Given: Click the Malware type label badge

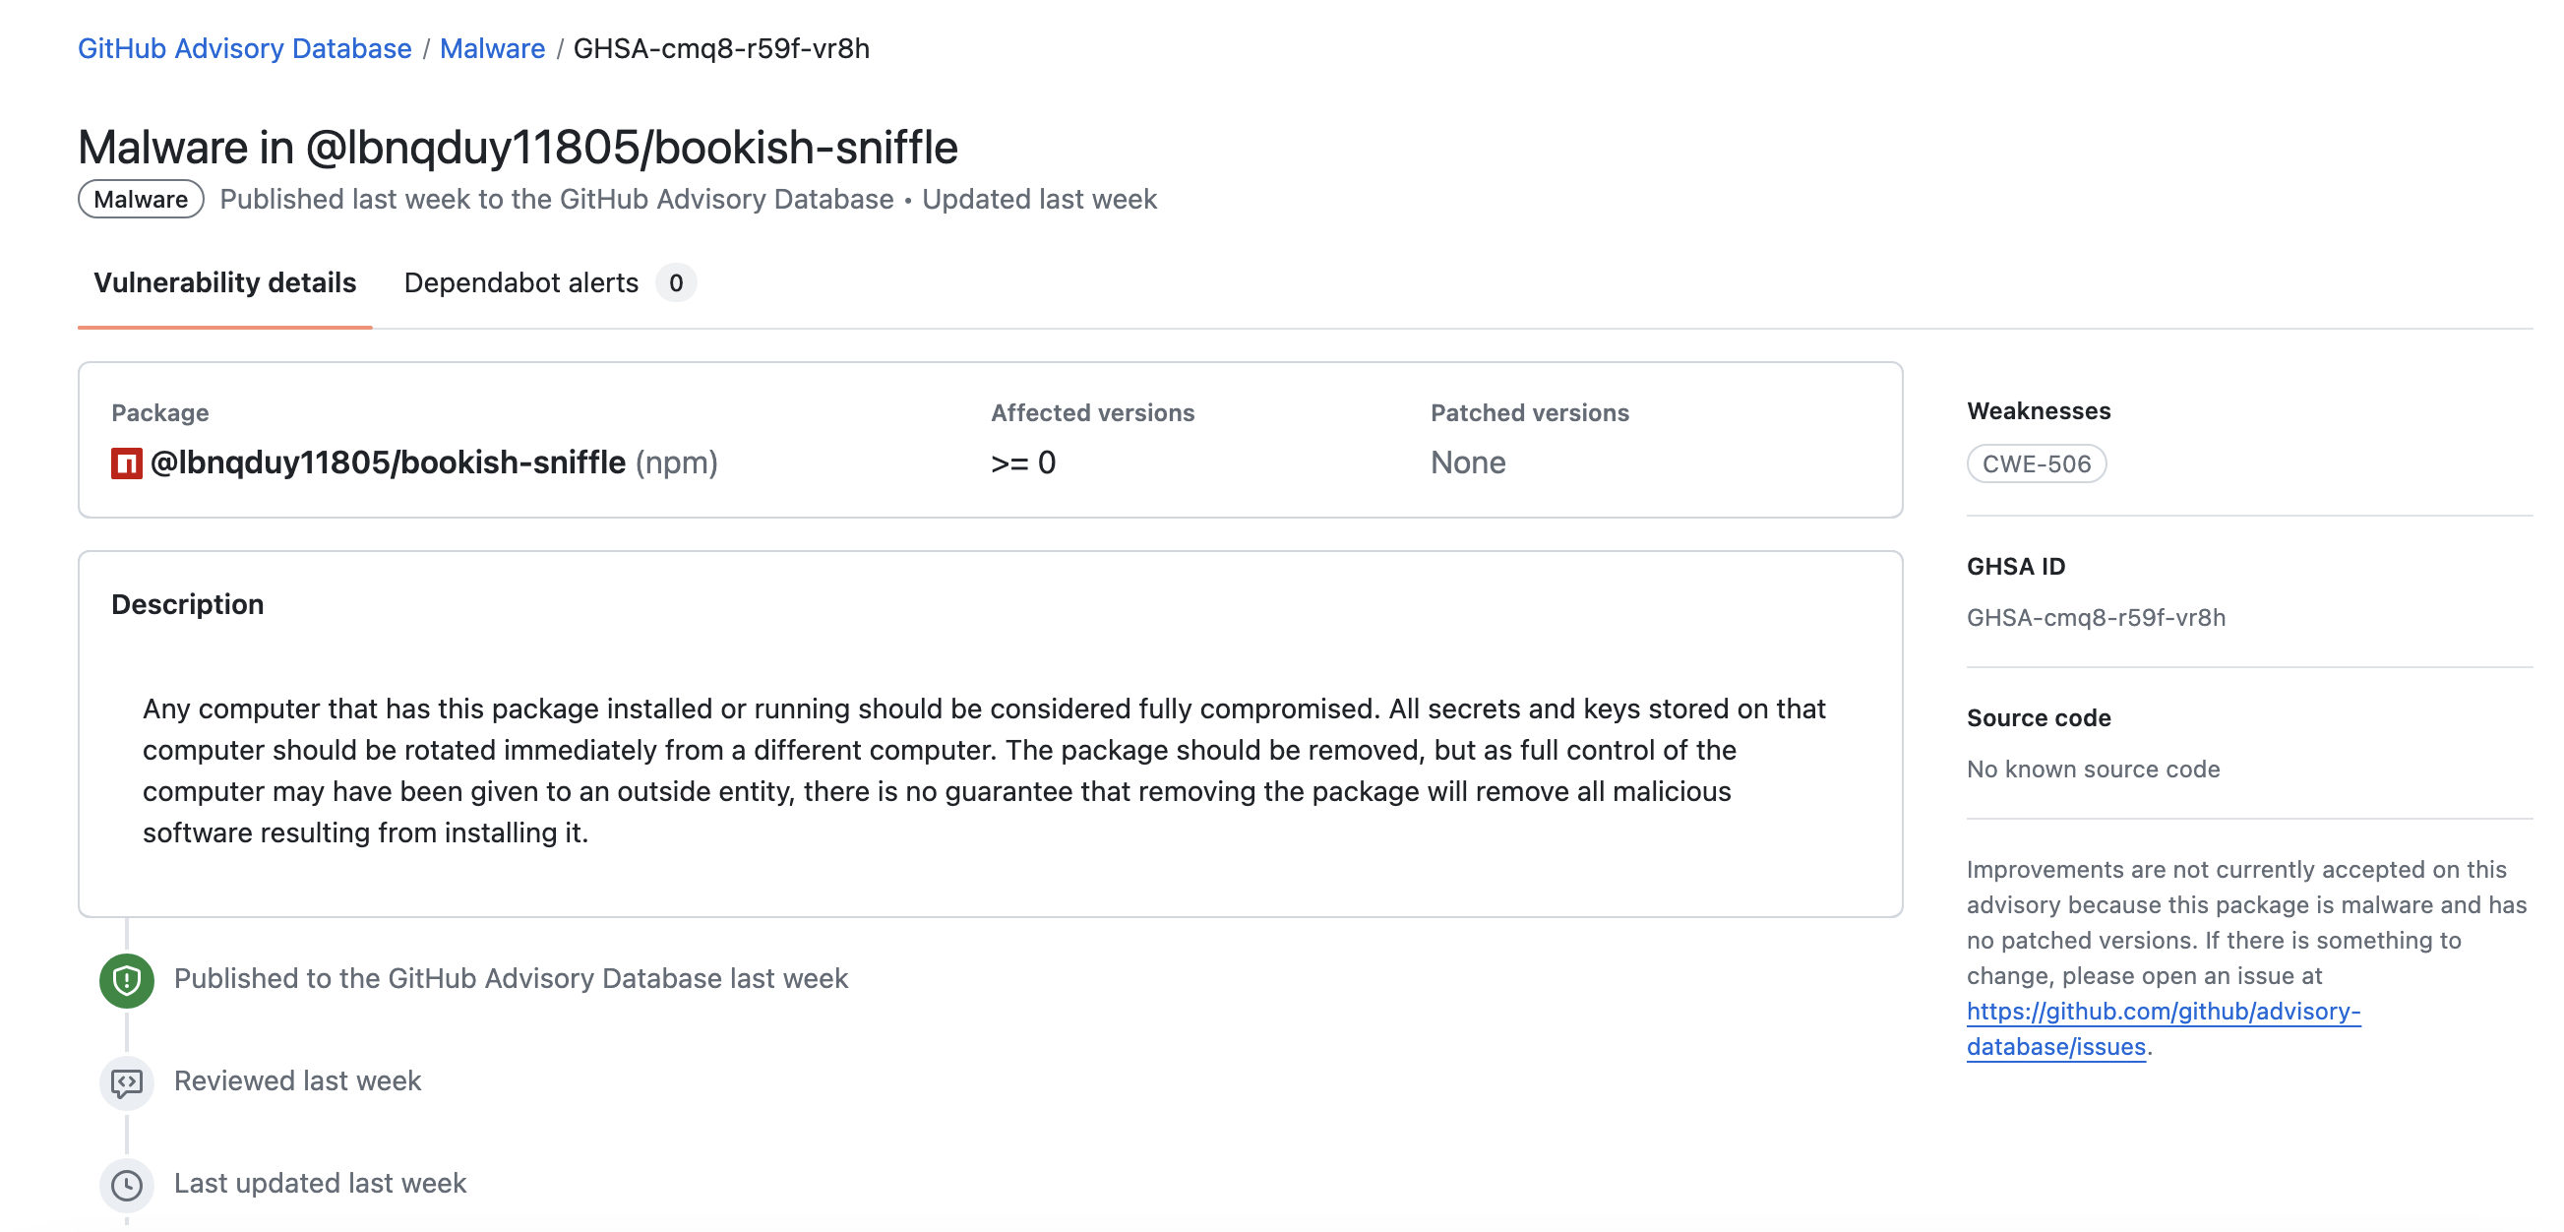Looking at the screenshot, I should tap(141, 200).
